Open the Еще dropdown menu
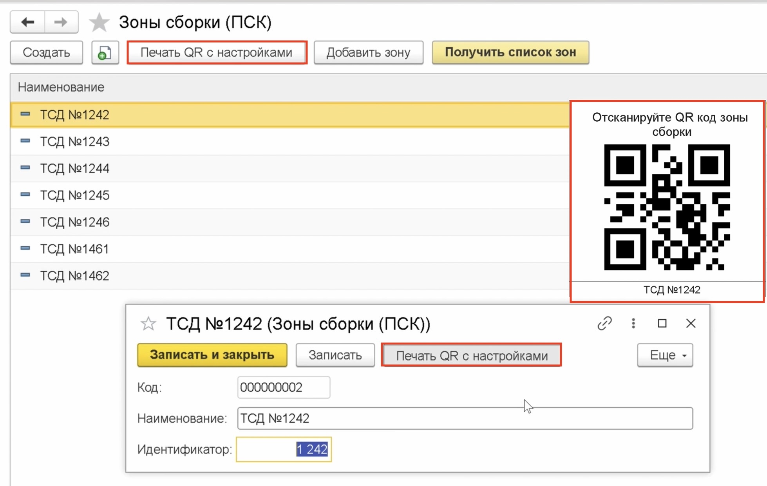The width and height of the screenshot is (767, 486). coord(665,355)
